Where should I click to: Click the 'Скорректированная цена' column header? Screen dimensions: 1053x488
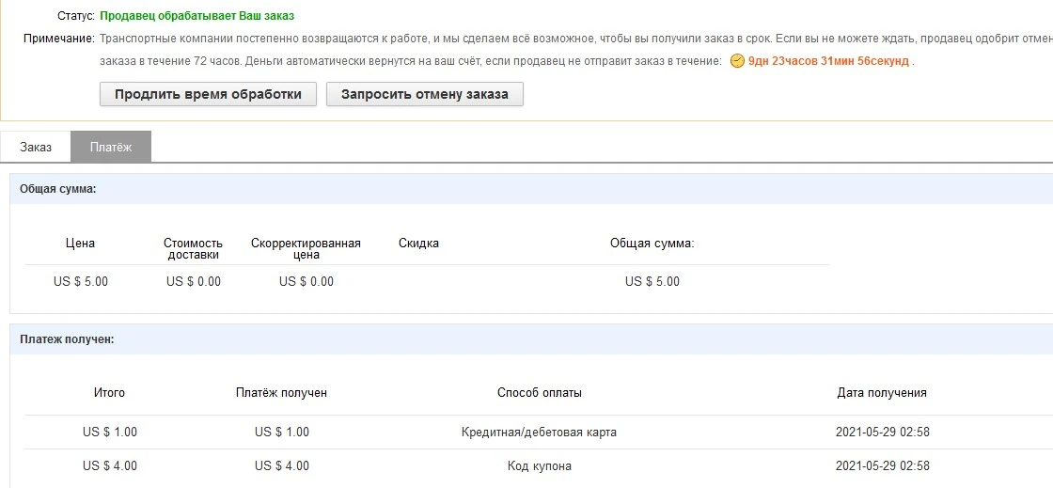[x=306, y=249]
